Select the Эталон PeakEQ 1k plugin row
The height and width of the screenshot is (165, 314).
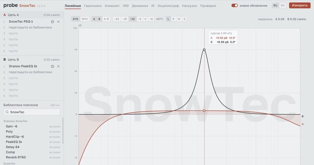[x=32, y=66]
